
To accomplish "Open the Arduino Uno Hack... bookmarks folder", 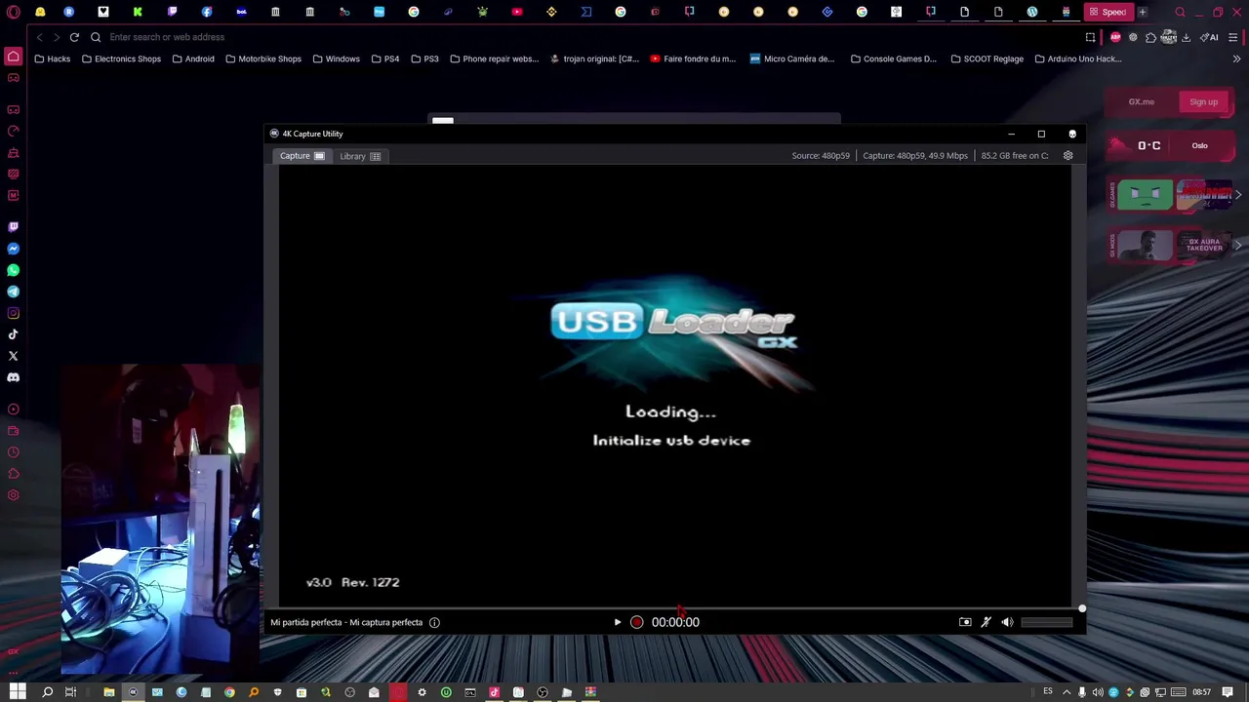I will click(1077, 58).
